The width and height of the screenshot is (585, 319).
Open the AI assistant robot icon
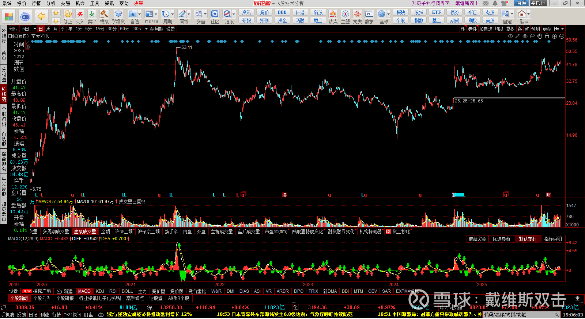coord(25,16)
